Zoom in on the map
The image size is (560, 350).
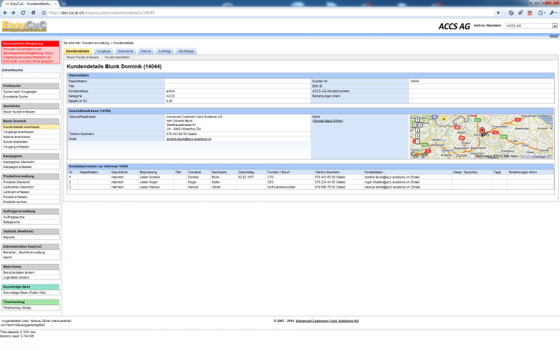pyautogui.click(x=417, y=136)
